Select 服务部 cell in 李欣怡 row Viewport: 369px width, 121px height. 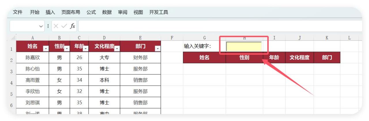pos(140,91)
